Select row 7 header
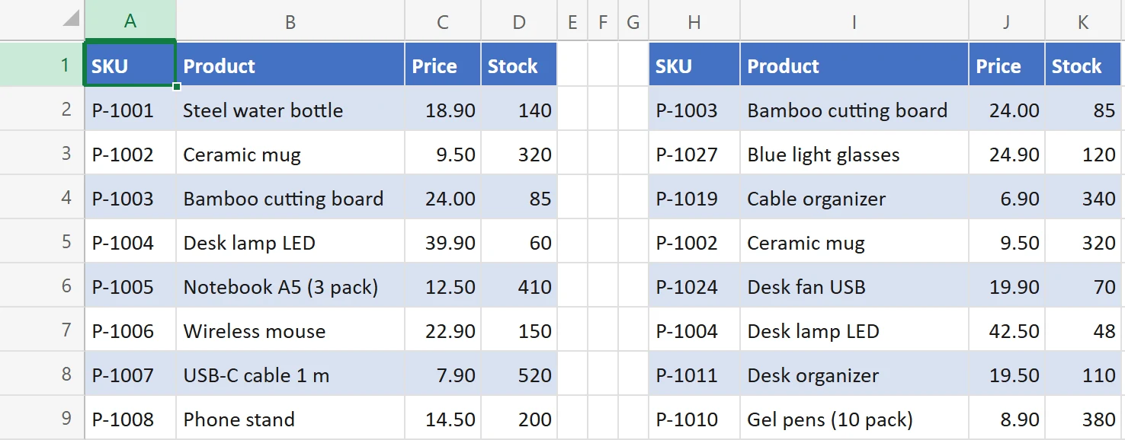1125x440 pixels. coord(42,329)
